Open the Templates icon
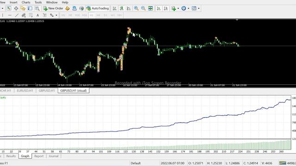Viewport: 296px width, 166px height. pyautogui.click(x=194, y=8)
